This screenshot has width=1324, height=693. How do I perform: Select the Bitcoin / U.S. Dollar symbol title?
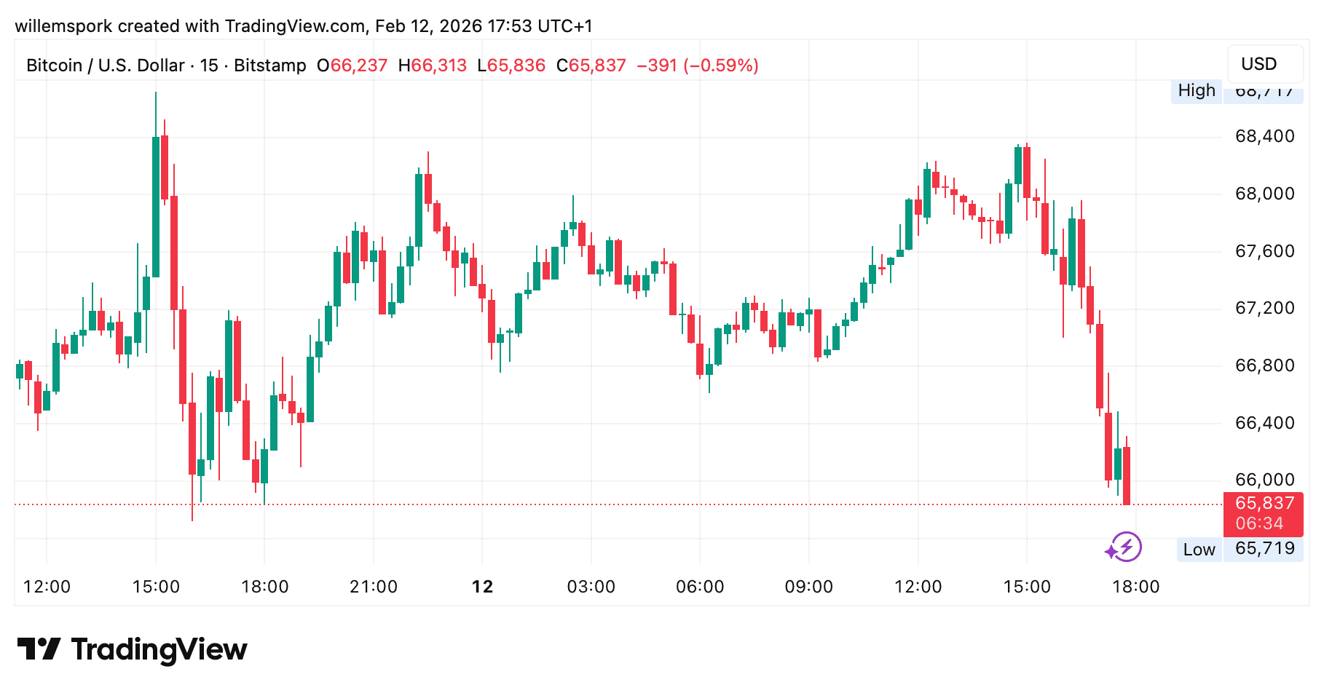tap(105, 66)
